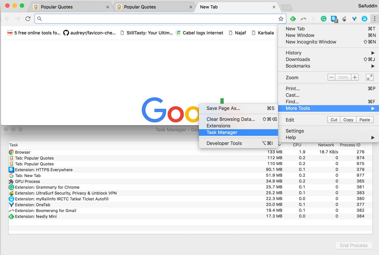The width and height of the screenshot is (379, 255).
Task: Sort Task Manager by Process ID column
Action: pos(350,145)
